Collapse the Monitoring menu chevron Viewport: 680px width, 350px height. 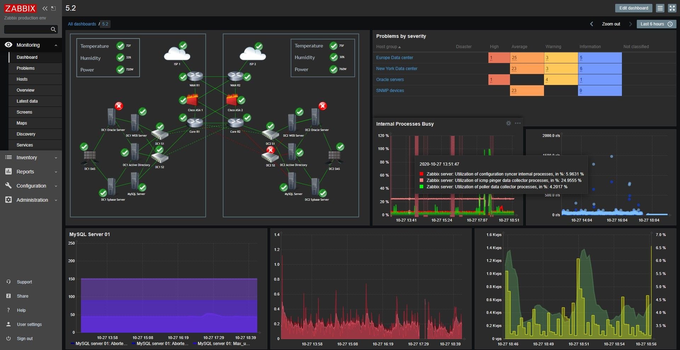[x=56, y=45]
